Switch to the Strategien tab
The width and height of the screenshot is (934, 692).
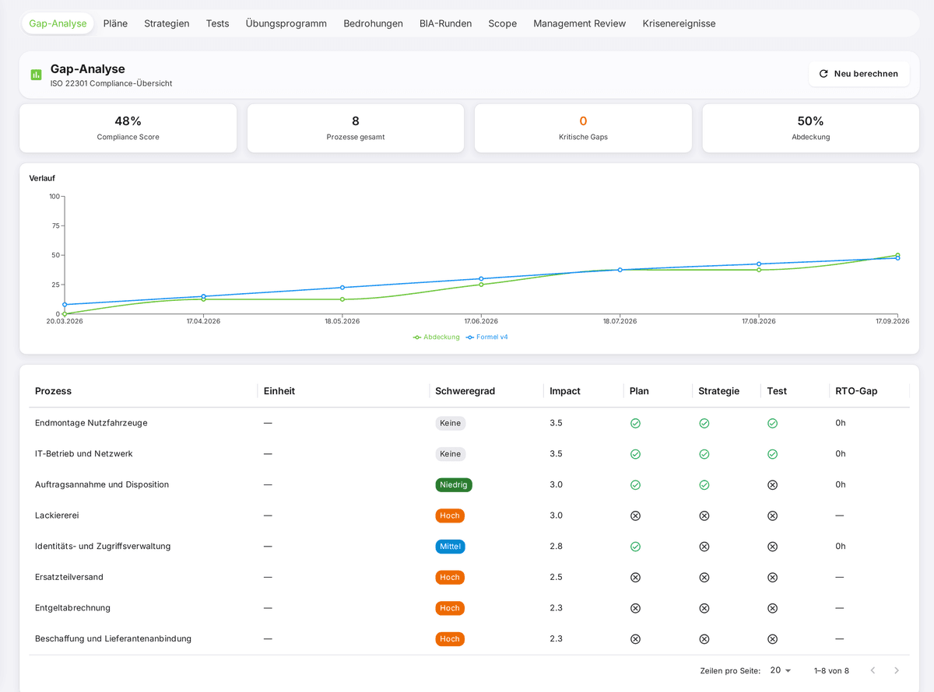click(167, 23)
